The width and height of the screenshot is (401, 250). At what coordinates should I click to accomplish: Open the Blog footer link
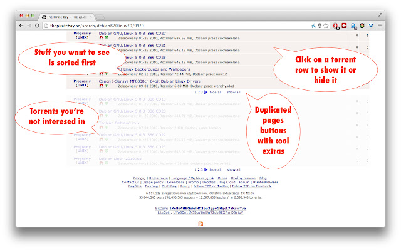coord(263,178)
